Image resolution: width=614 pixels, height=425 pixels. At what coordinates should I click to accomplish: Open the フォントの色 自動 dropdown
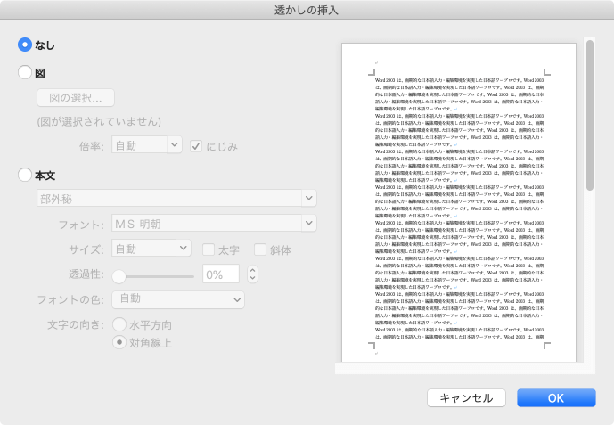coord(178,299)
